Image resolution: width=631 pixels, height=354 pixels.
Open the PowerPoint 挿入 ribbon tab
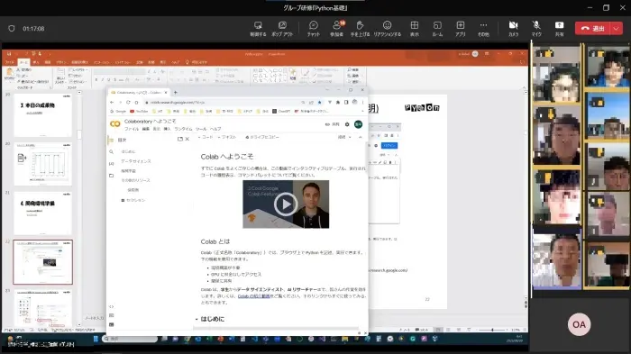36,62
